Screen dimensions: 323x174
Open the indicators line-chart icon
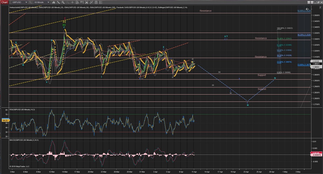(91, 2)
